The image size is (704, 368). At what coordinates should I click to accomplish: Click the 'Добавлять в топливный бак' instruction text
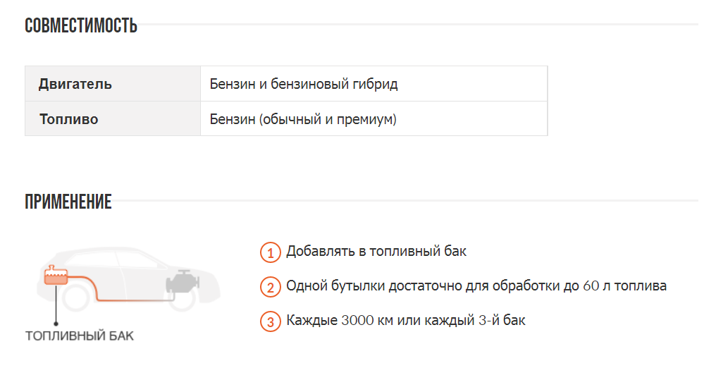(376, 251)
